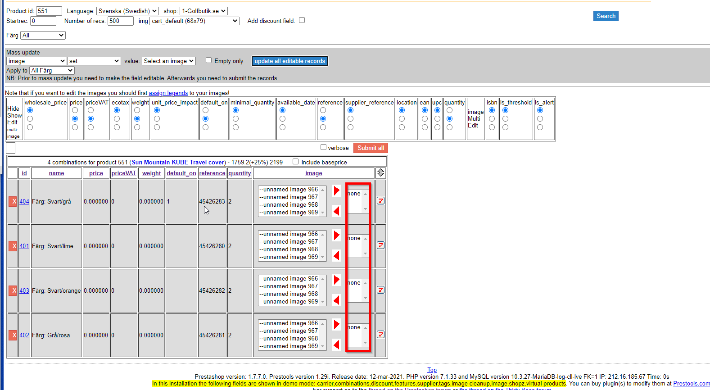Click red X delete icon for combination 402
The height and width of the screenshot is (390, 710).
(14, 335)
